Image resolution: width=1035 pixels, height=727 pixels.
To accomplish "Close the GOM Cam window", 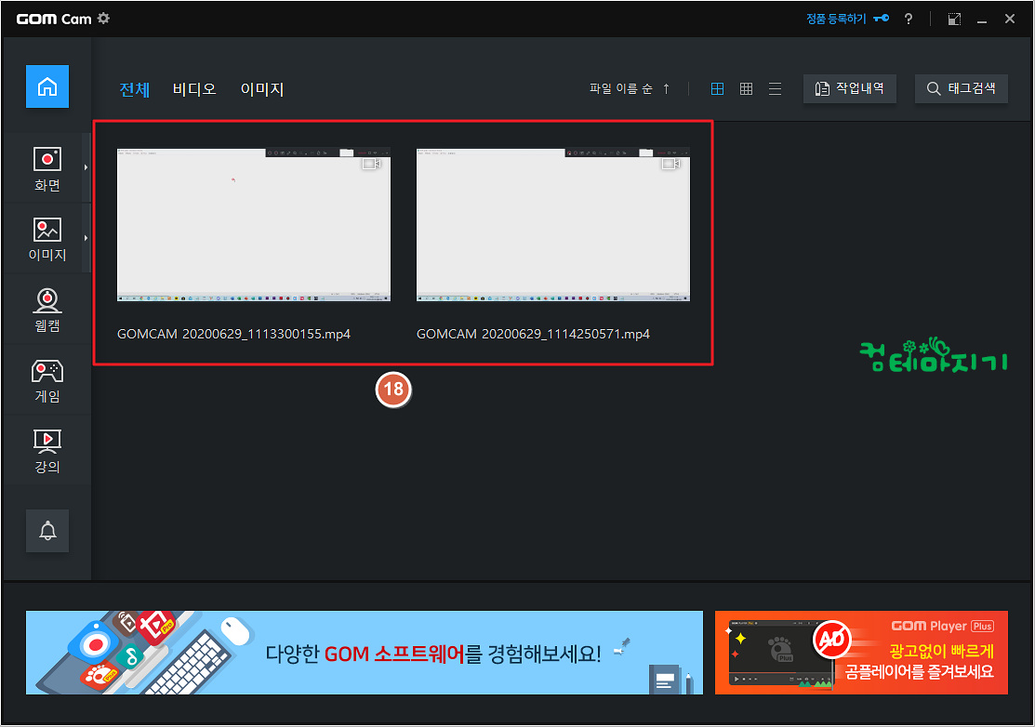I will pos(1009,19).
